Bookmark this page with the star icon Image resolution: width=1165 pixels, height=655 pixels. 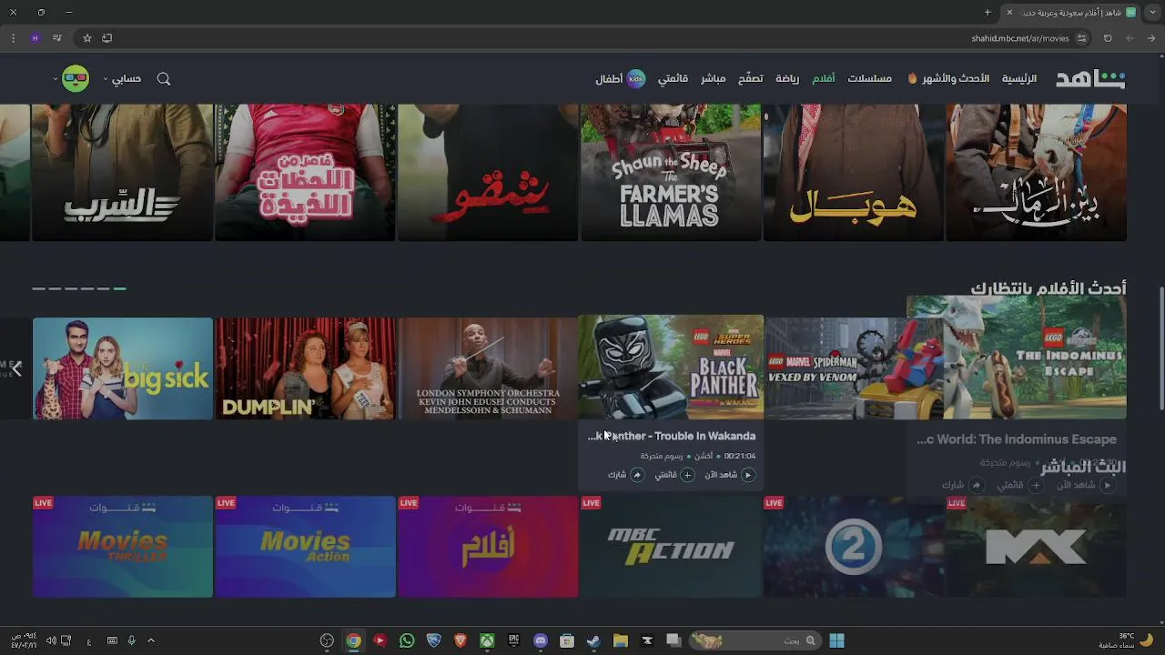tap(87, 38)
